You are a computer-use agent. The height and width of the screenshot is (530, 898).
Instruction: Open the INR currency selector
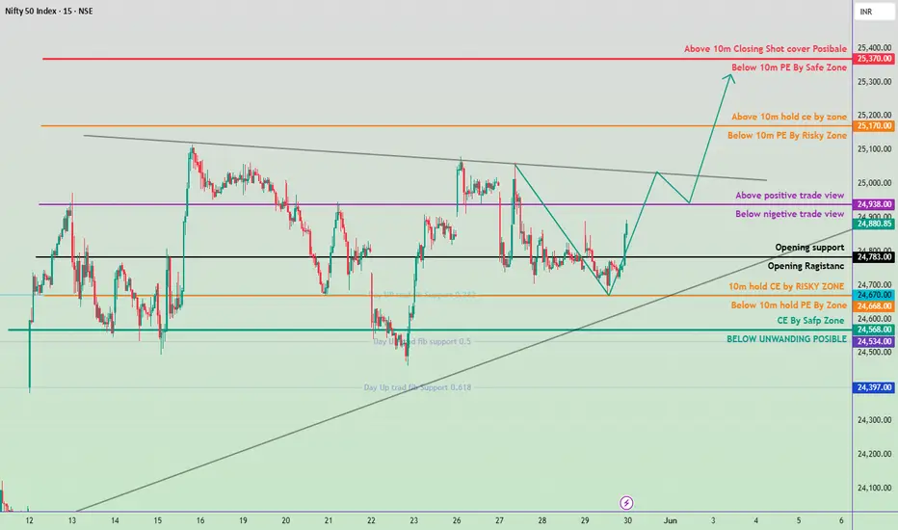click(x=874, y=12)
